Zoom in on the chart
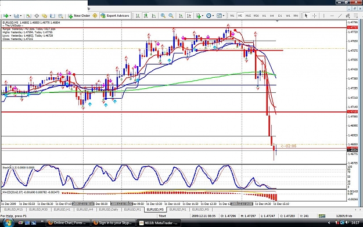 click(163, 16)
